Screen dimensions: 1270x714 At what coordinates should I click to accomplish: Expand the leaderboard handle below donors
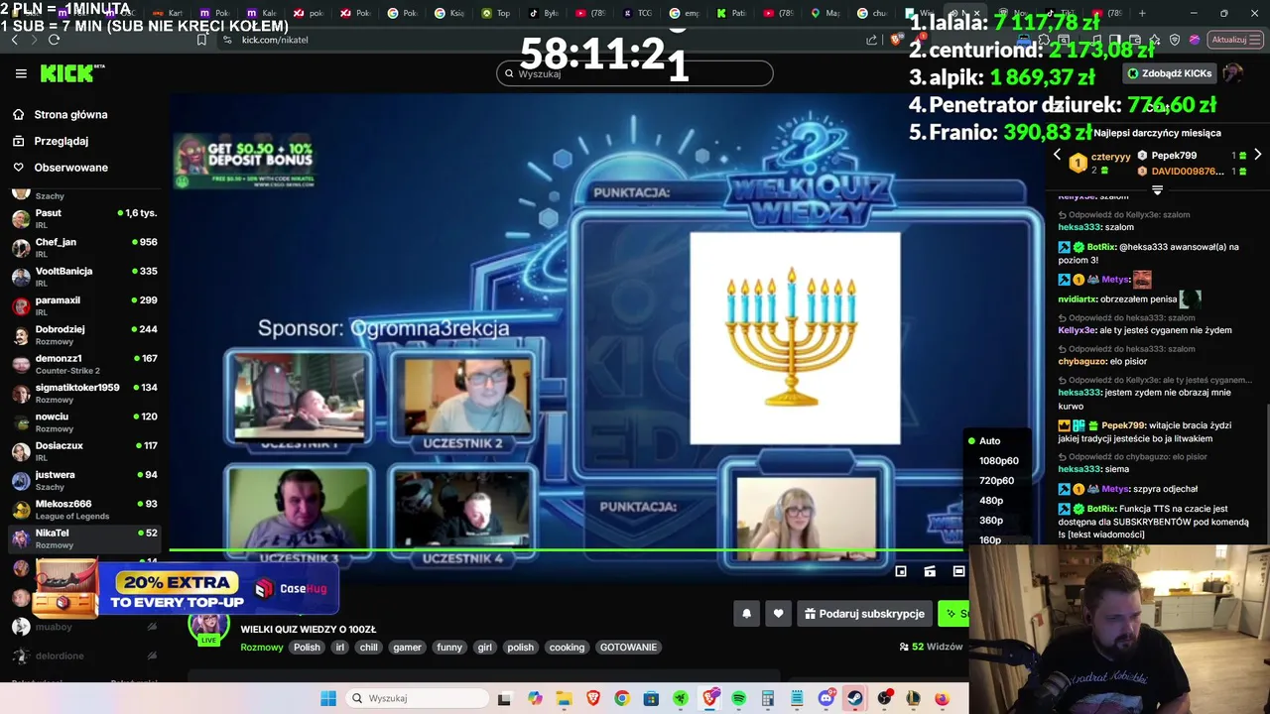pyautogui.click(x=1157, y=188)
